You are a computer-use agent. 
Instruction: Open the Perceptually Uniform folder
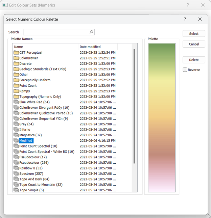point(34,80)
